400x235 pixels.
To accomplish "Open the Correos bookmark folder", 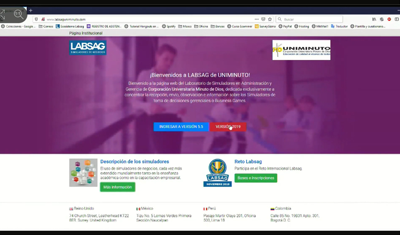I will coord(46,26).
